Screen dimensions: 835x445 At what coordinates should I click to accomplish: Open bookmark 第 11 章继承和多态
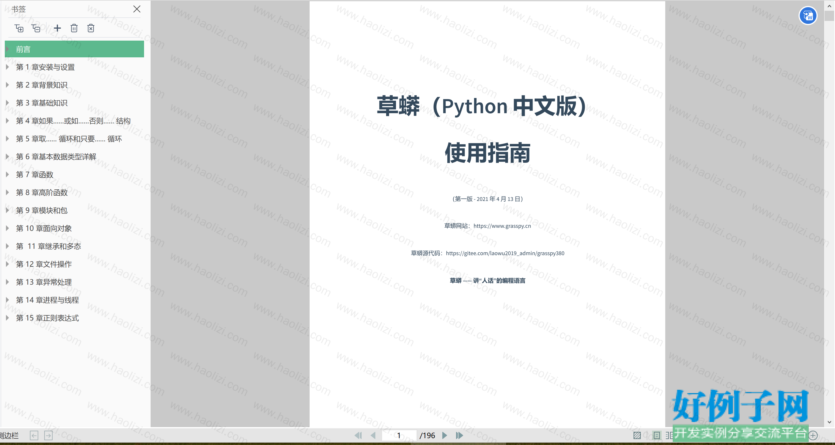pyautogui.click(x=49, y=246)
